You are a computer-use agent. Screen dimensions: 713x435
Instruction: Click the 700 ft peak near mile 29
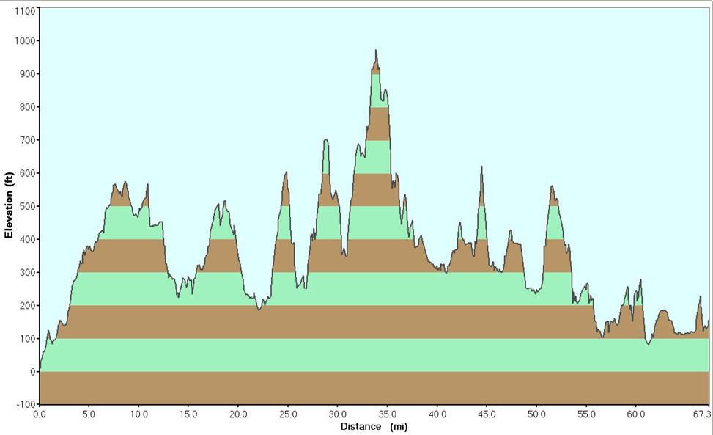[325, 141]
